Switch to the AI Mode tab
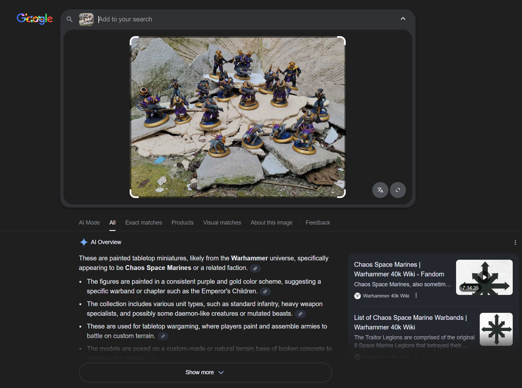Image resolution: width=522 pixels, height=388 pixels. pos(89,223)
